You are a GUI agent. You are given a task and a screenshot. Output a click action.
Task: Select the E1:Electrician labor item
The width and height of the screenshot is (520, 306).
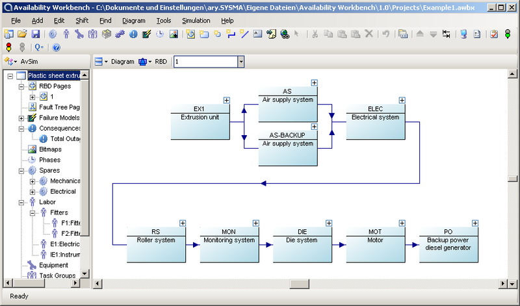point(64,244)
